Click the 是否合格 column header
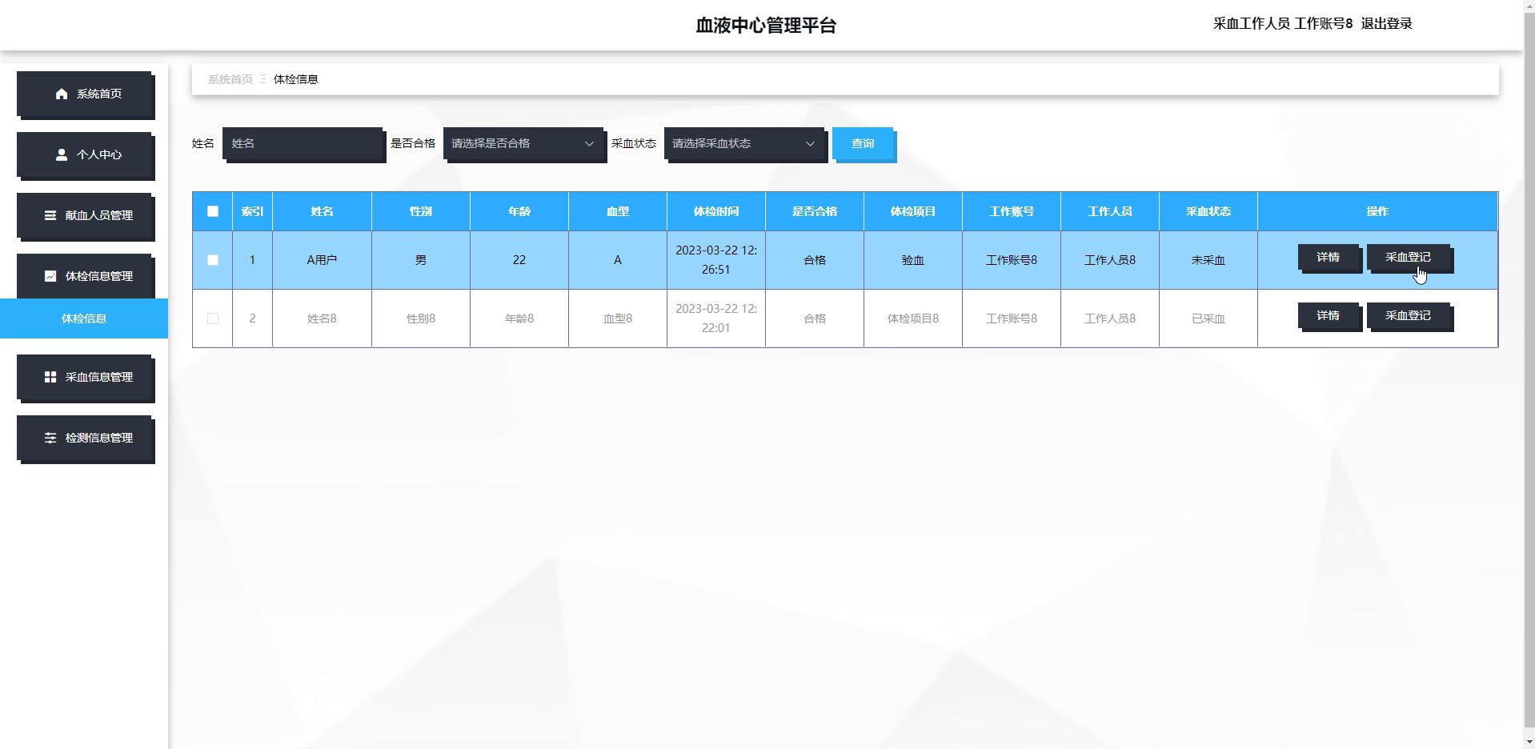1535x749 pixels. (815, 211)
